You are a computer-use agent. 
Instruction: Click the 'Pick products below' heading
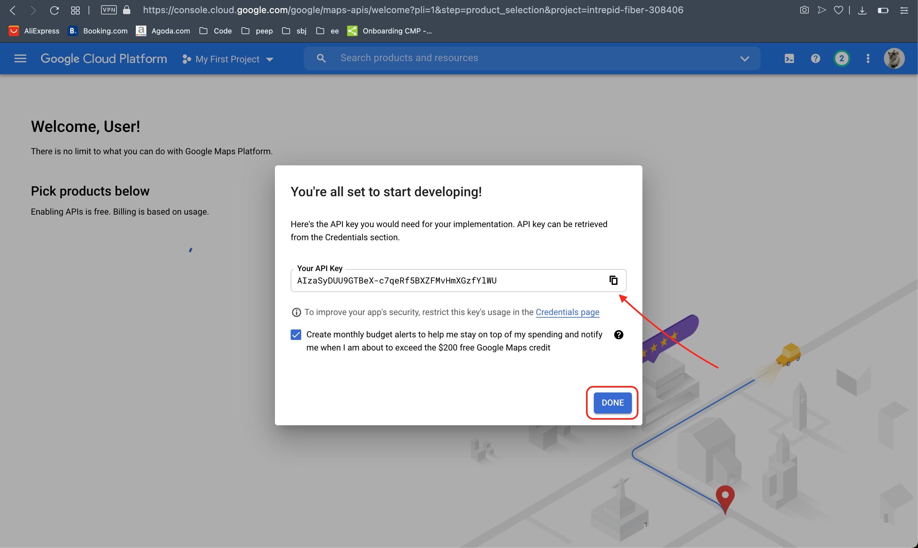(x=90, y=191)
